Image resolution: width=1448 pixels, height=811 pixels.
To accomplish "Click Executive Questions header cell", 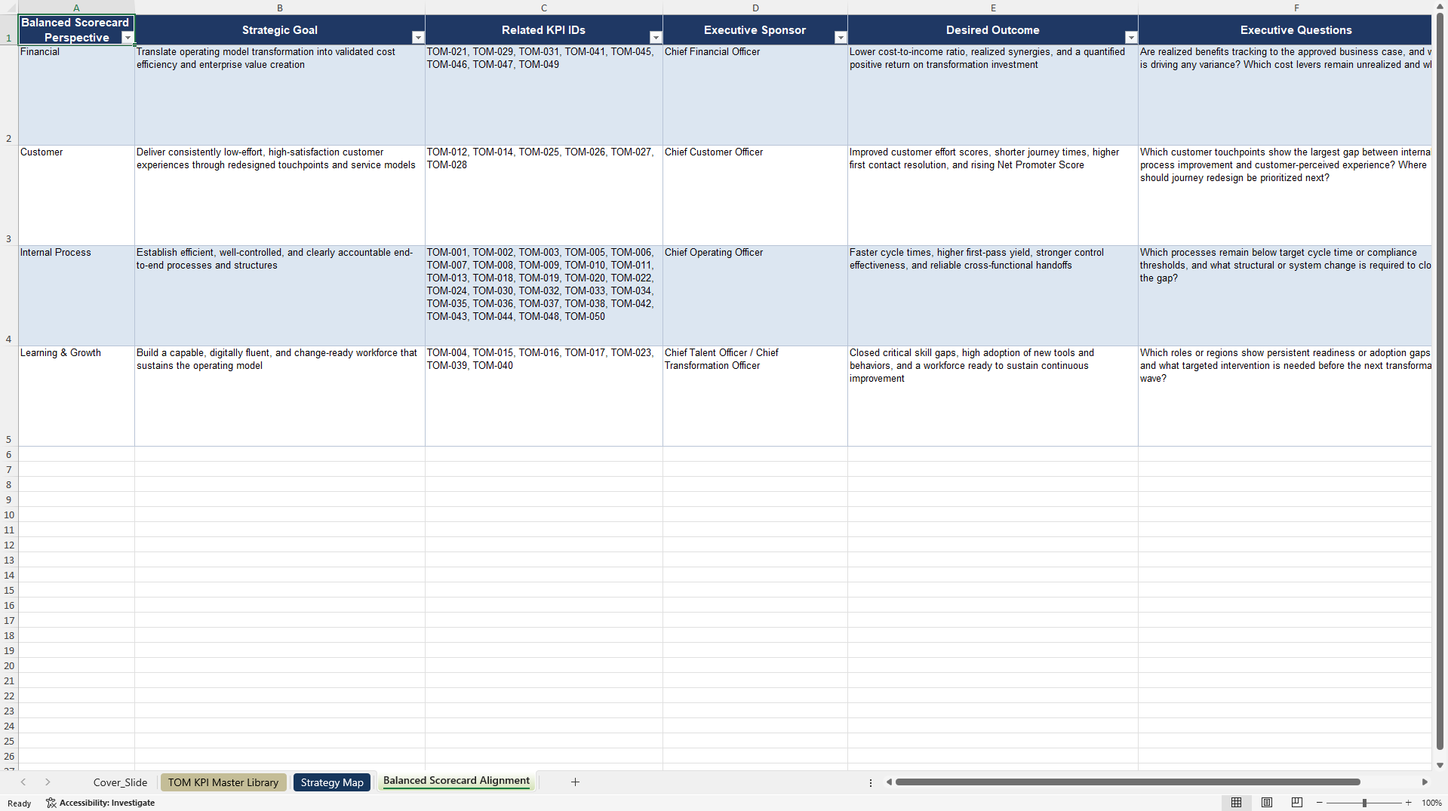I will pyautogui.click(x=1285, y=30).
